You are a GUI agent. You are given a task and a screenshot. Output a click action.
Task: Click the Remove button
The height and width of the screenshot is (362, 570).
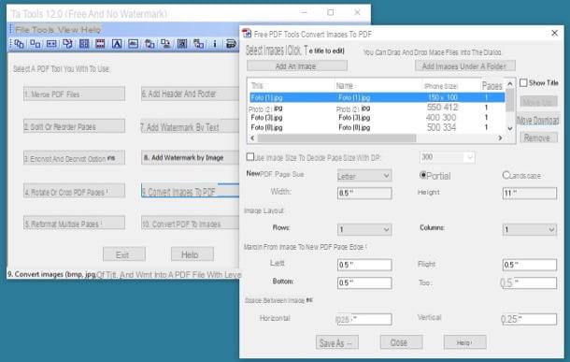click(x=538, y=138)
